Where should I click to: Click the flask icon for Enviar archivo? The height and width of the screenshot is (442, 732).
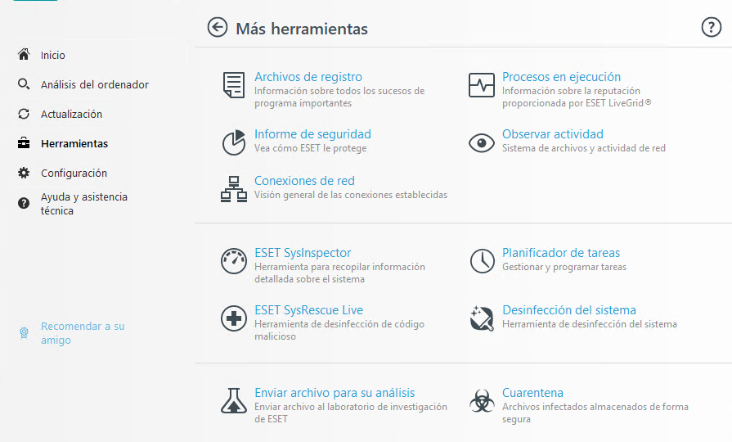pyautogui.click(x=233, y=401)
